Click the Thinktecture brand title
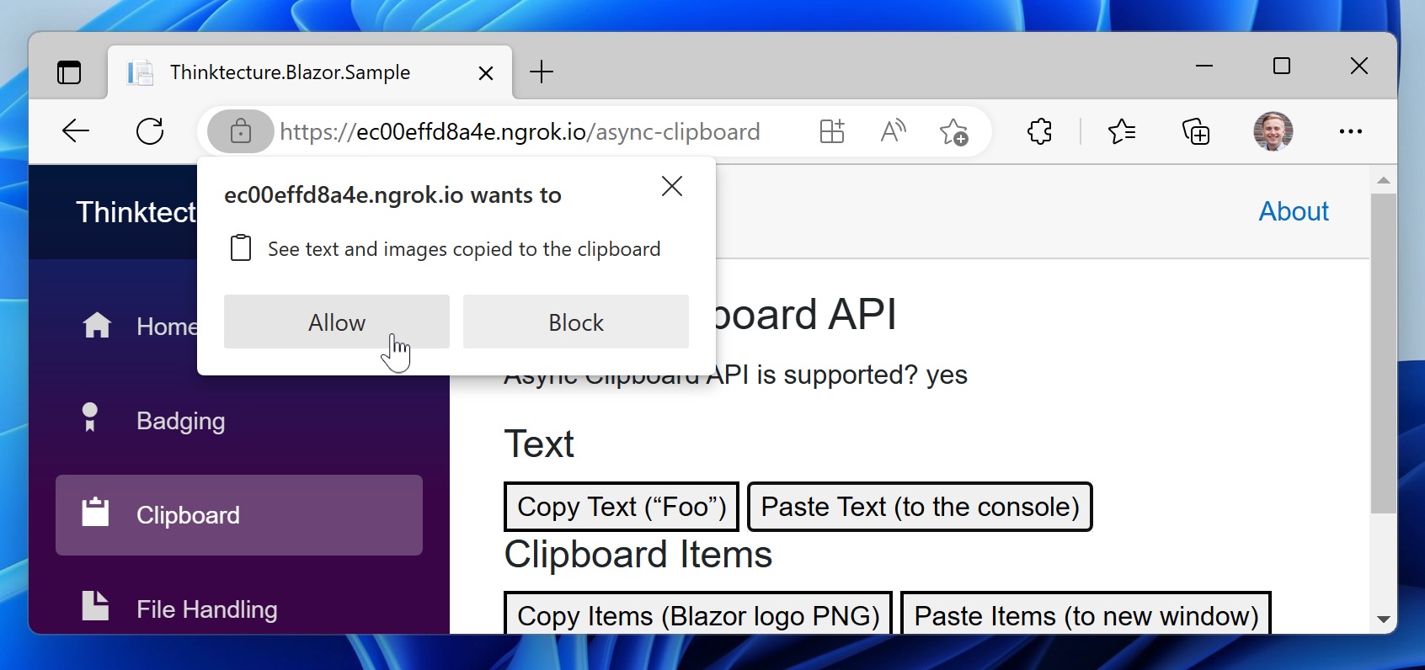This screenshot has width=1425, height=670. pyautogui.click(x=136, y=212)
